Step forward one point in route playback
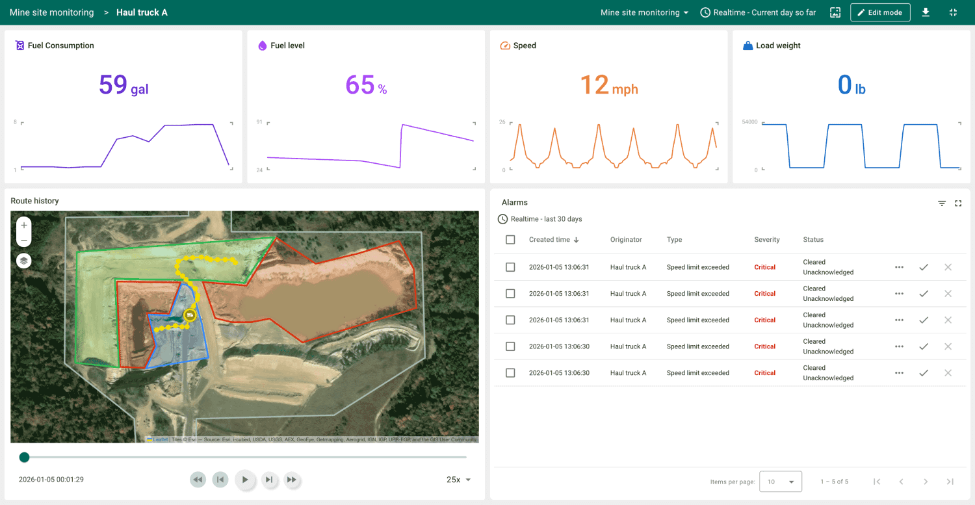Viewport: 975px width, 505px height. (x=268, y=480)
